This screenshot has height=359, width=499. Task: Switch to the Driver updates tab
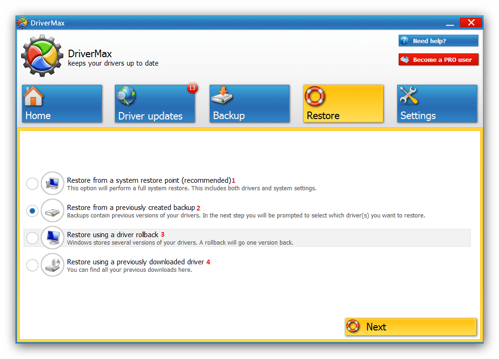coord(155,104)
